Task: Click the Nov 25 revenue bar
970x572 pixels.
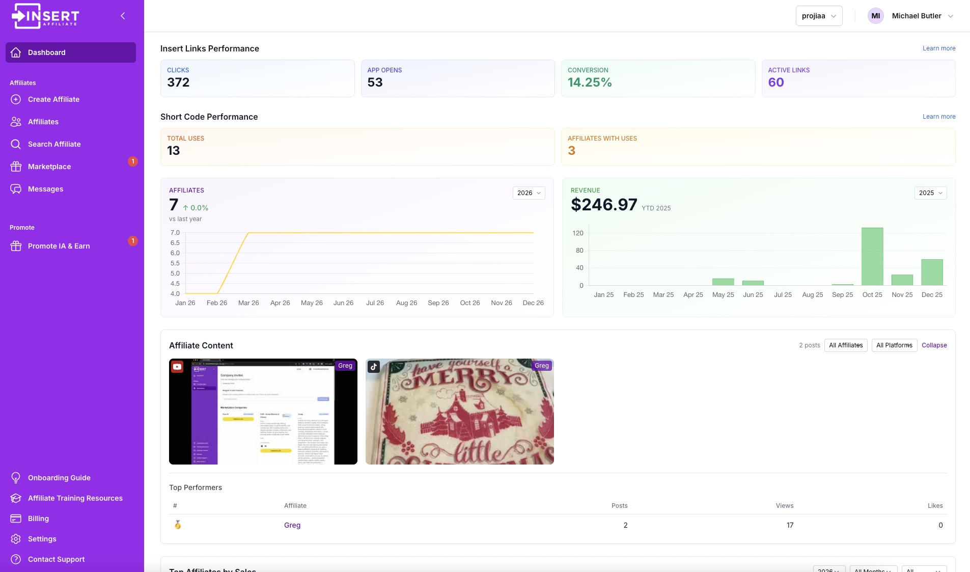Action: [902, 280]
